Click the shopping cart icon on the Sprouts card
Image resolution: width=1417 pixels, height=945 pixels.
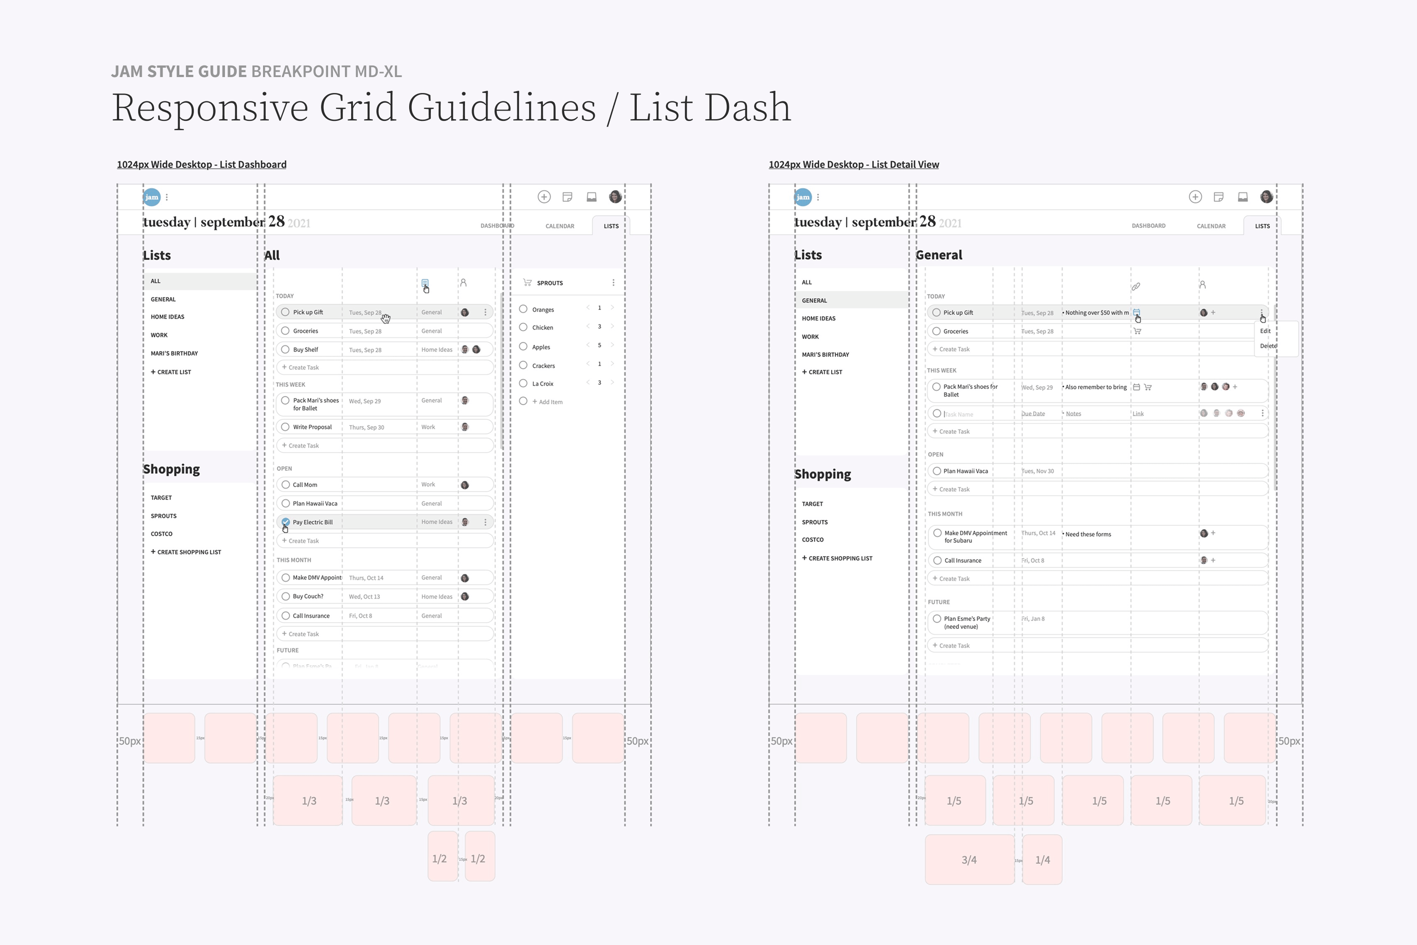click(527, 282)
